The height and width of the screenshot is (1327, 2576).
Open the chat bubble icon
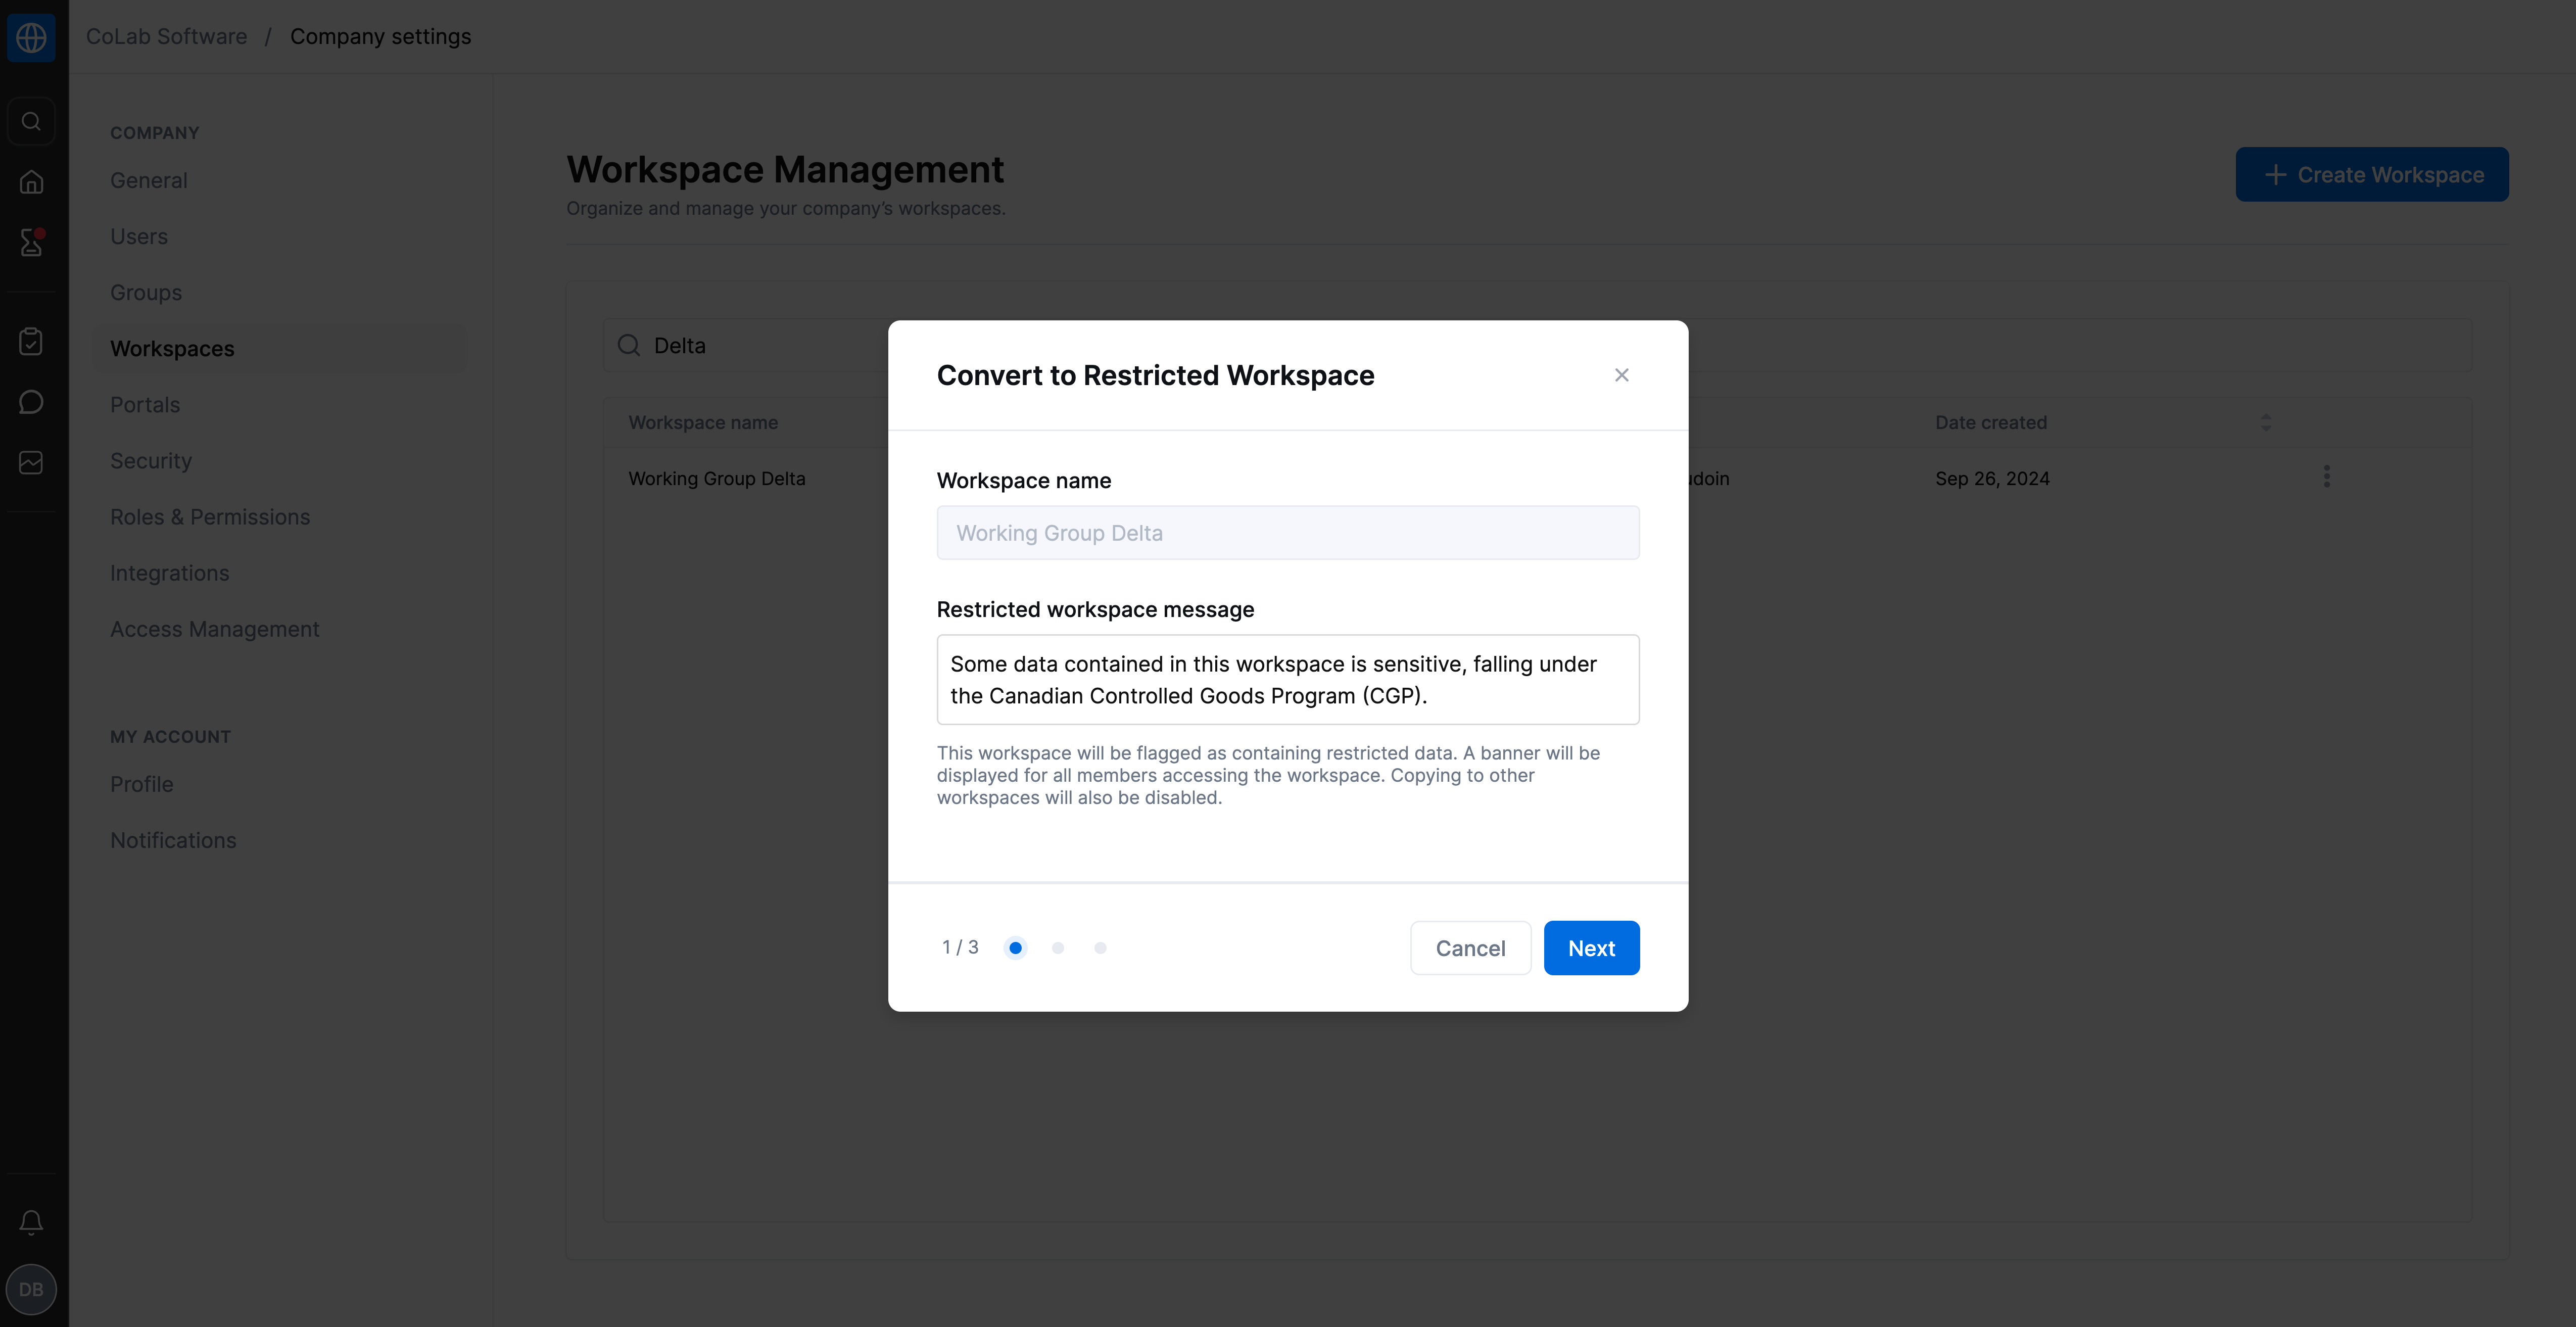pyautogui.click(x=31, y=402)
